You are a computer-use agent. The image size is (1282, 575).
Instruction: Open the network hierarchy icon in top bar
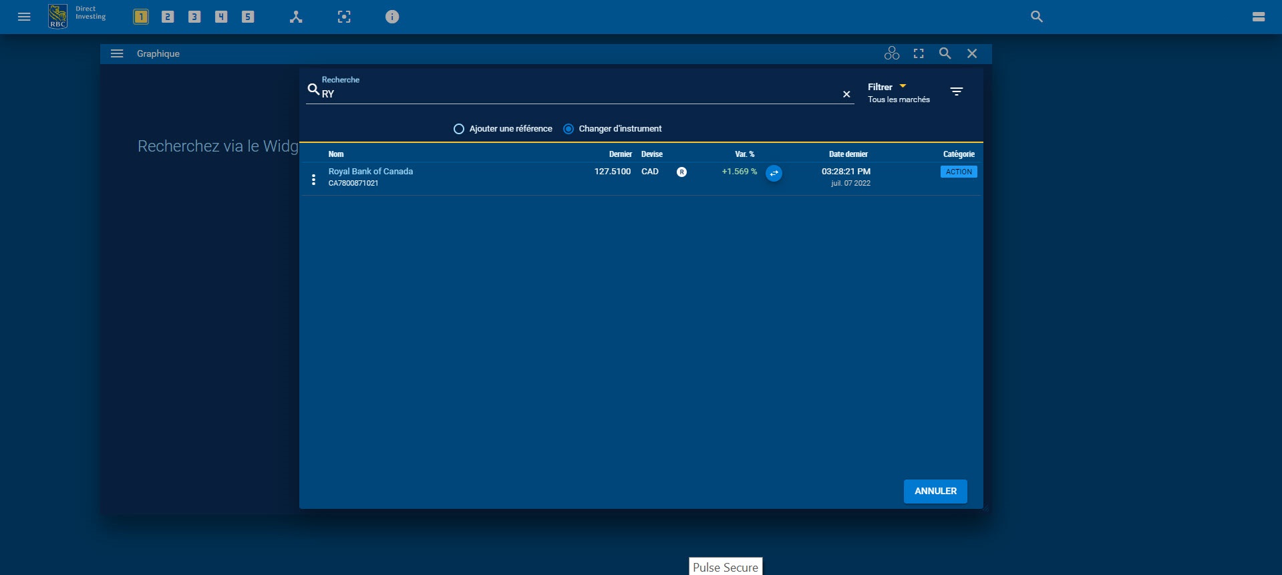296,17
